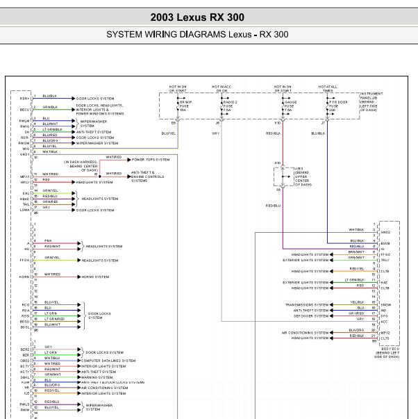Click the "BRN/WHT" wire color label
Screen dimensions: 418x419
[356, 252]
